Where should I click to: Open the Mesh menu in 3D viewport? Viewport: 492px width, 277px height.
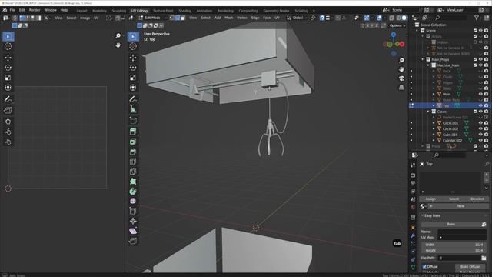tap(229, 18)
